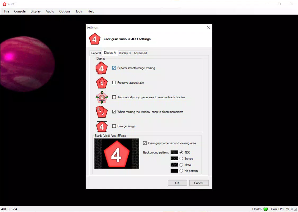This screenshot has width=298, height=212.
Task: Click the Metal background pattern swatch
Action: [174, 165]
